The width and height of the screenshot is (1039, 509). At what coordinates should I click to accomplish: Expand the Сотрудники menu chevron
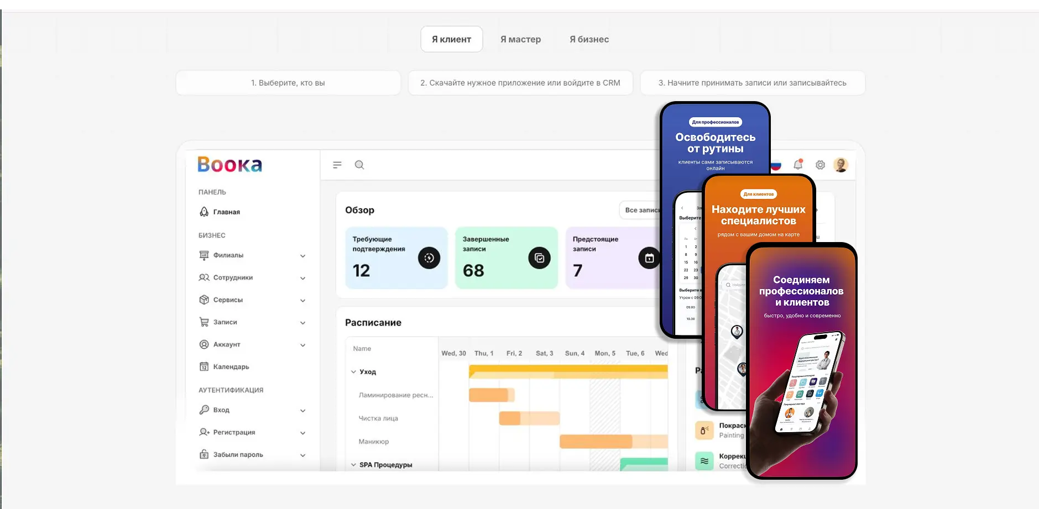pyautogui.click(x=302, y=278)
